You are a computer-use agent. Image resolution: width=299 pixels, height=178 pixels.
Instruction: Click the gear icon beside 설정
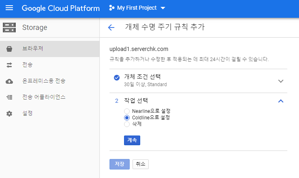click(x=9, y=114)
